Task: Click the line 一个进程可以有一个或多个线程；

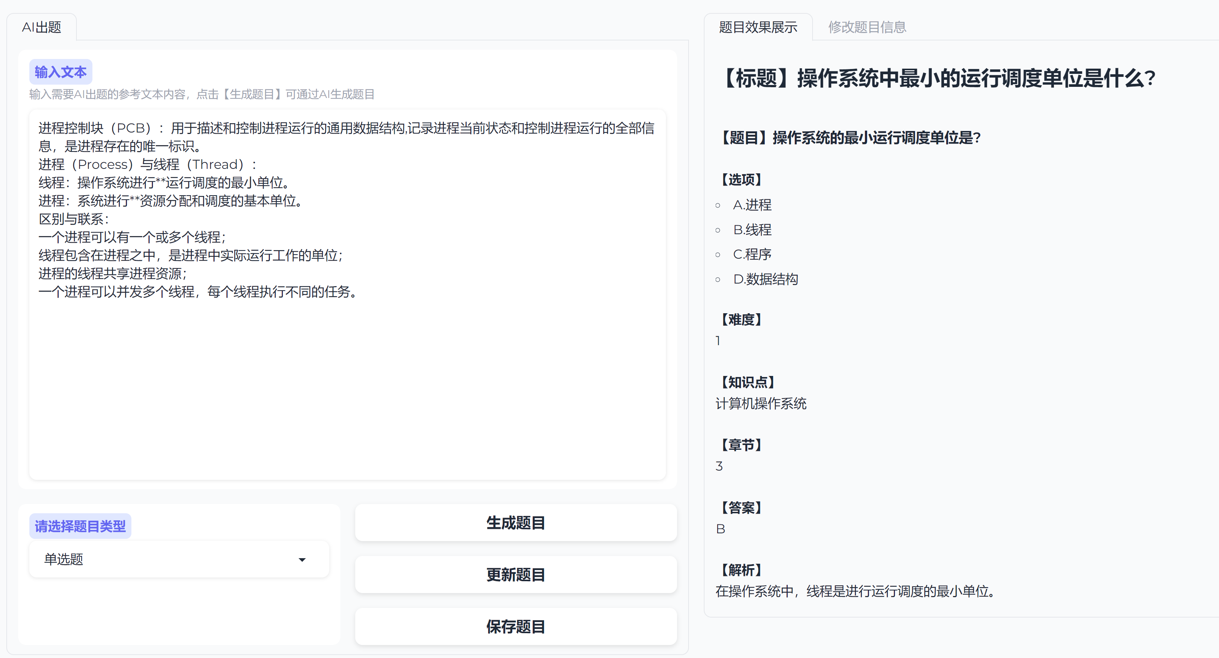Action: pyautogui.click(x=133, y=237)
